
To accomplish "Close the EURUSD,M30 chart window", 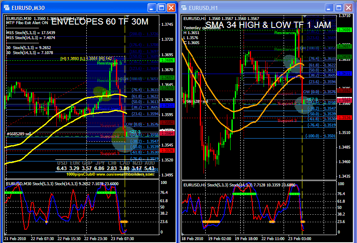I will [171, 8].
